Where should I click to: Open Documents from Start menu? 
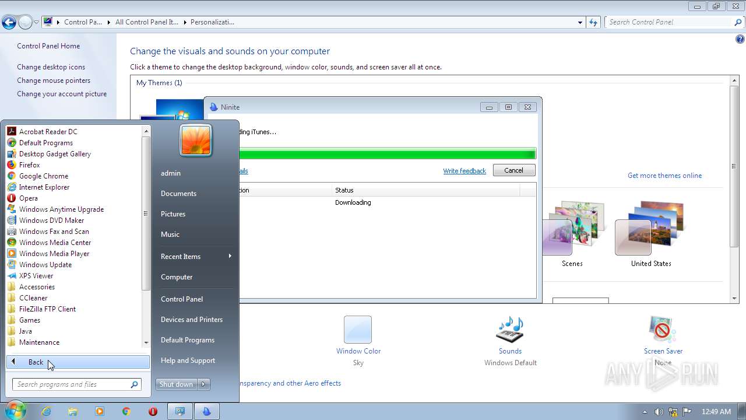[x=178, y=194]
